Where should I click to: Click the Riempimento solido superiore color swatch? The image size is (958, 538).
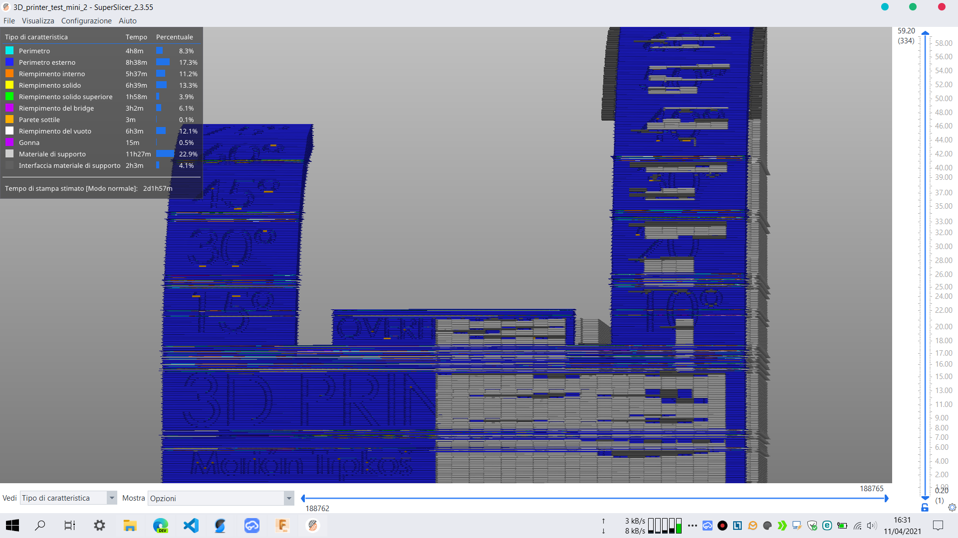9,97
